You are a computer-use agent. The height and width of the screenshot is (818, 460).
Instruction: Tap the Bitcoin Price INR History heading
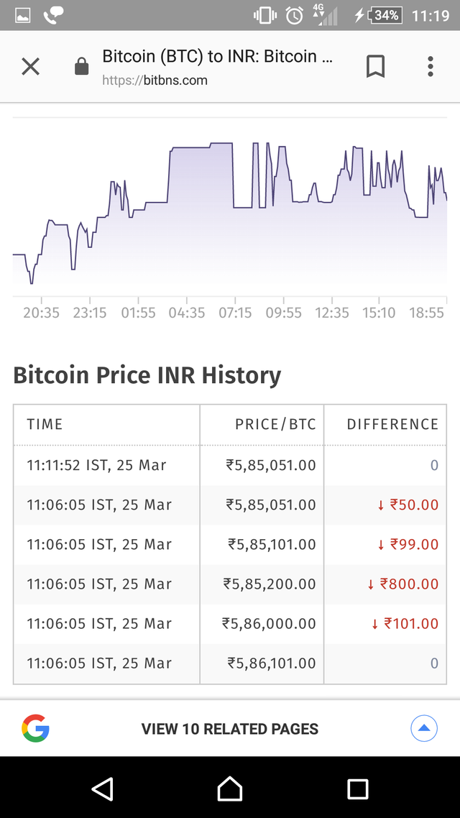pos(147,376)
